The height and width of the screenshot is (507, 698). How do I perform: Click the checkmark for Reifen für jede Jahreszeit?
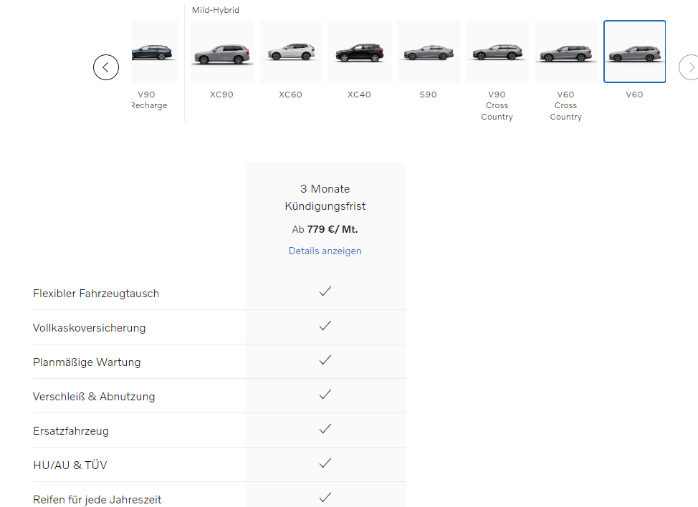click(325, 497)
